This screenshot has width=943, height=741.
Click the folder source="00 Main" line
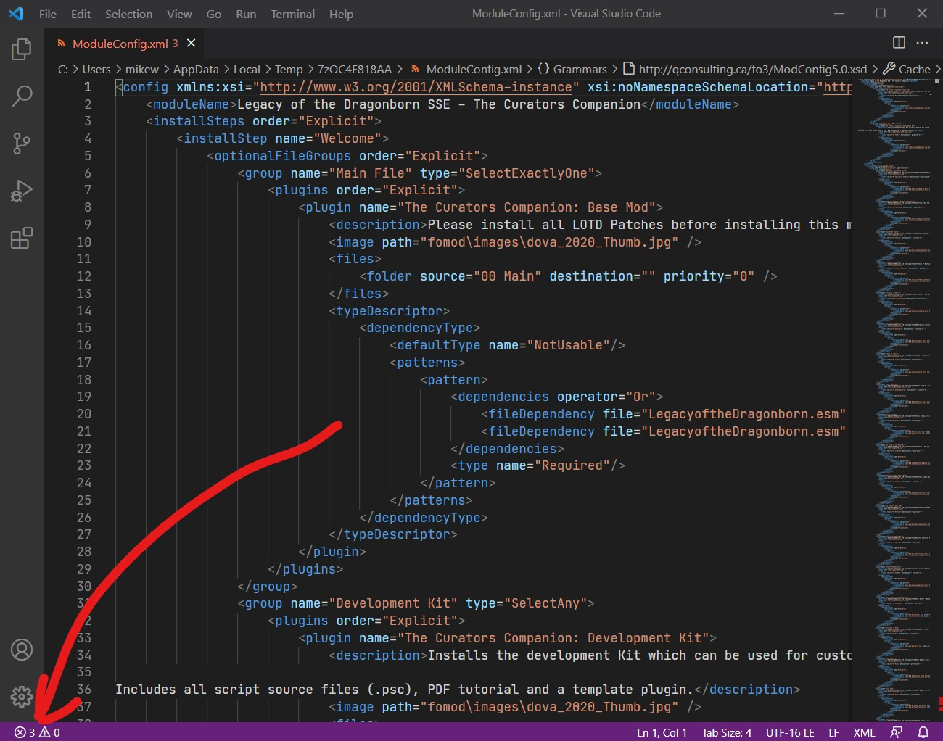568,276
